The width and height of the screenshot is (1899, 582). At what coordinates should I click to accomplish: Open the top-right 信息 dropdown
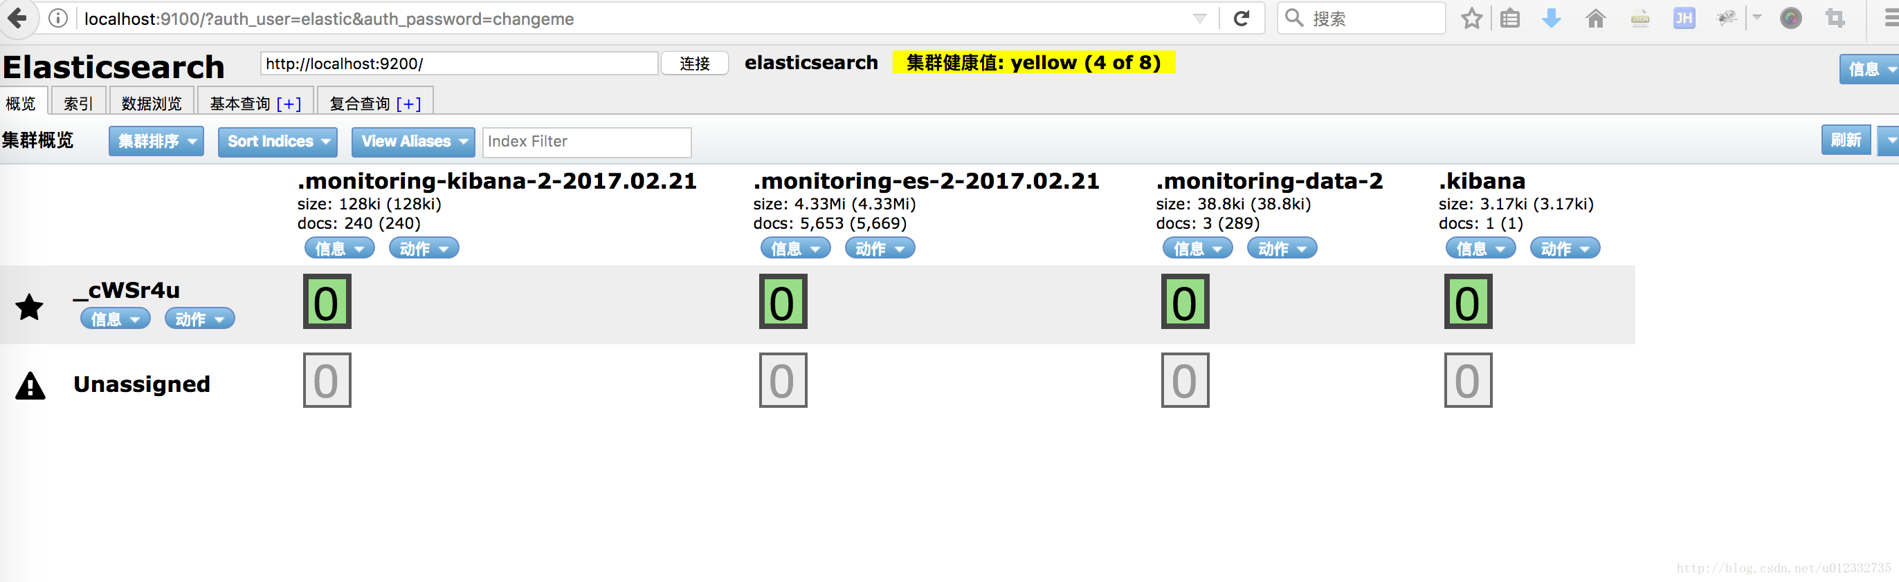tap(1870, 69)
